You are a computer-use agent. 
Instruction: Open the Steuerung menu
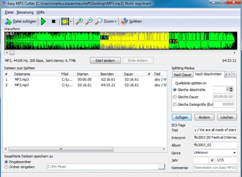[25, 12]
